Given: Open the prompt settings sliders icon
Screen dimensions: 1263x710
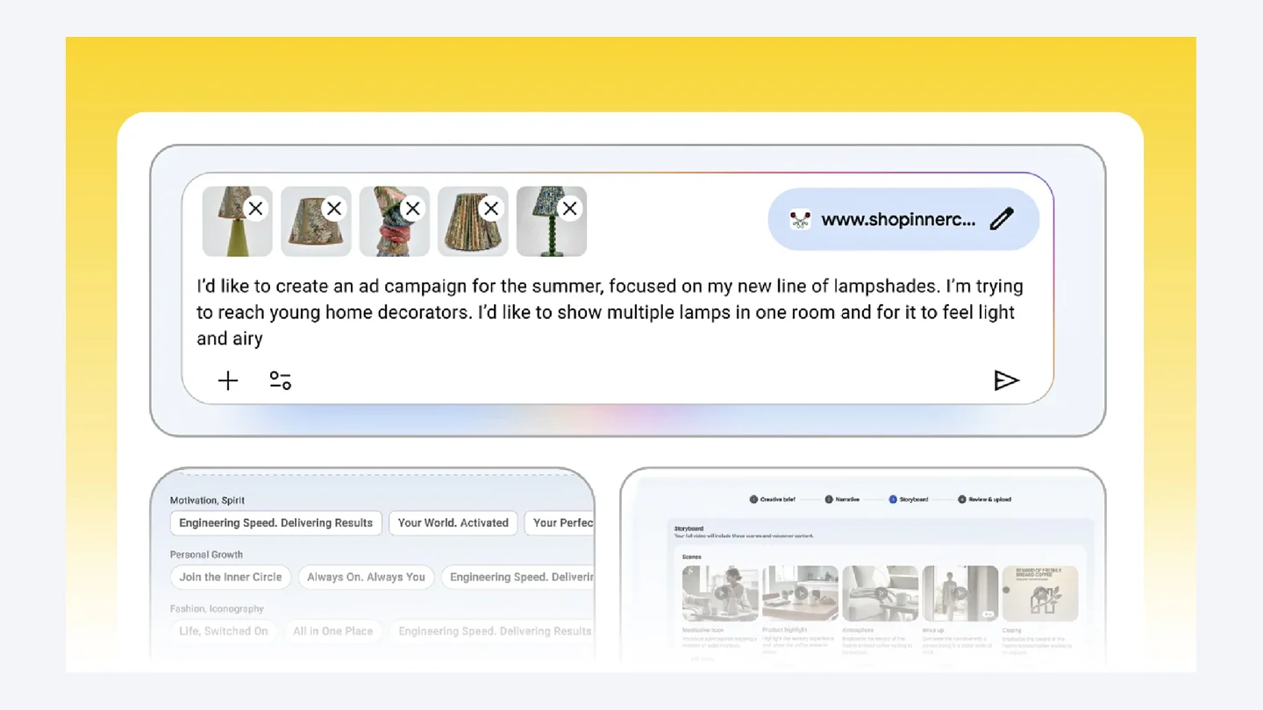Looking at the screenshot, I should 281,380.
